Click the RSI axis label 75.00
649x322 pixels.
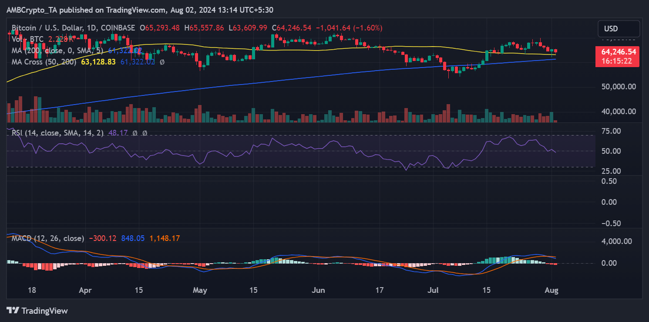(611, 131)
